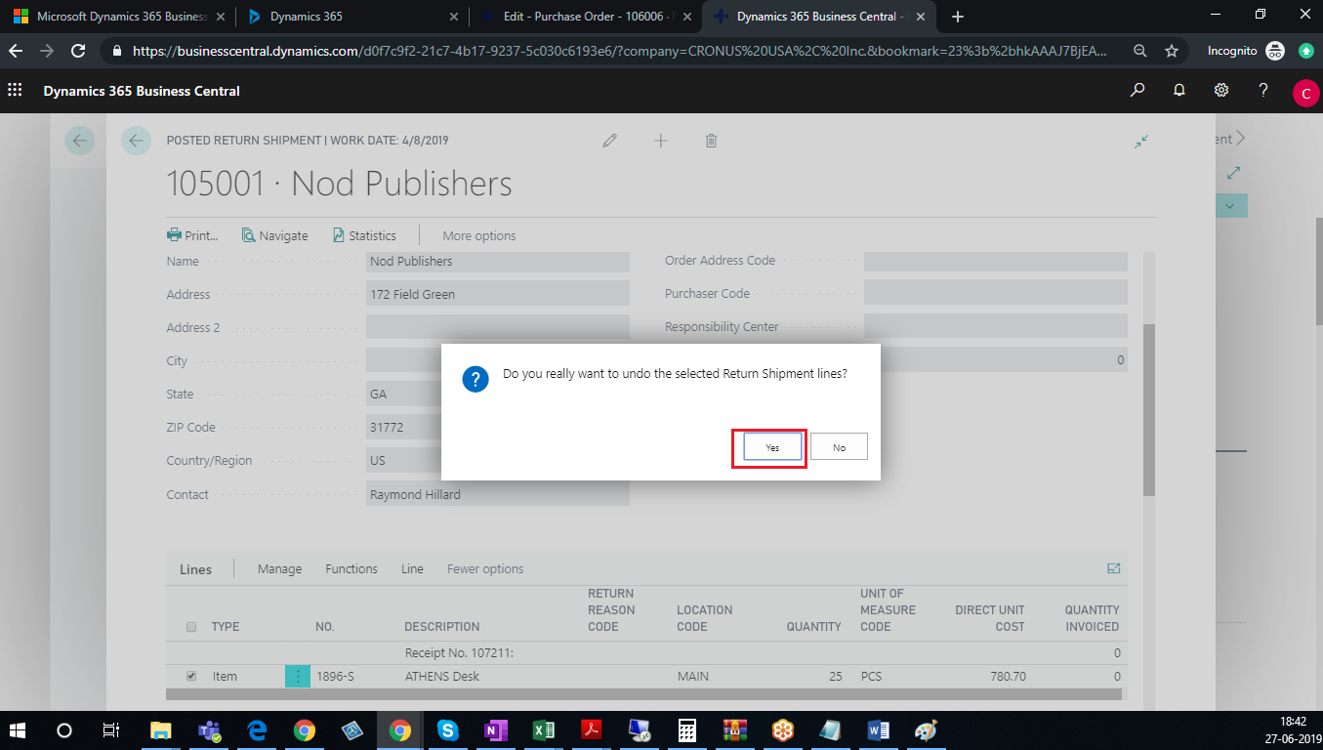The image size is (1323, 750).
Task: Click the Order Address Code field
Action: (995, 262)
